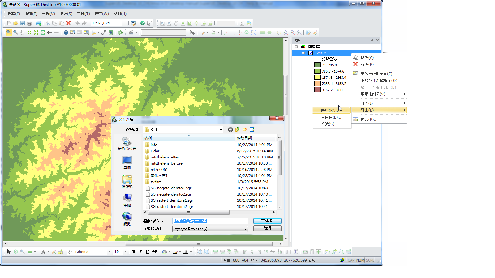This screenshot has height=278, width=495.
Task: Toggle Bold text formatting
Action: (134, 252)
